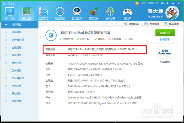Click 生成报表 generate report text
Viewport: 184px width, 123px height.
tap(174, 24)
